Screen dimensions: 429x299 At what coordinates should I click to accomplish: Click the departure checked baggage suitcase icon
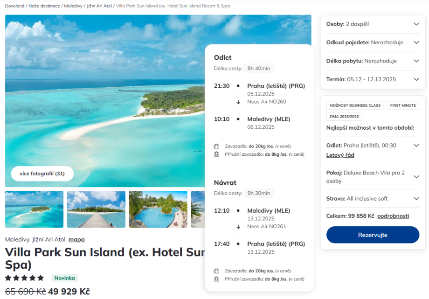pos(216,146)
